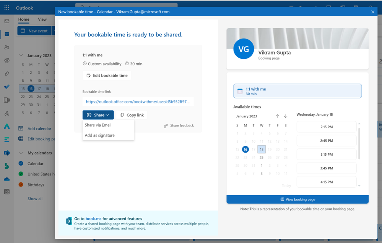Select January 25 in Available times calendar
The image size is (382, 243).
click(262, 158)
